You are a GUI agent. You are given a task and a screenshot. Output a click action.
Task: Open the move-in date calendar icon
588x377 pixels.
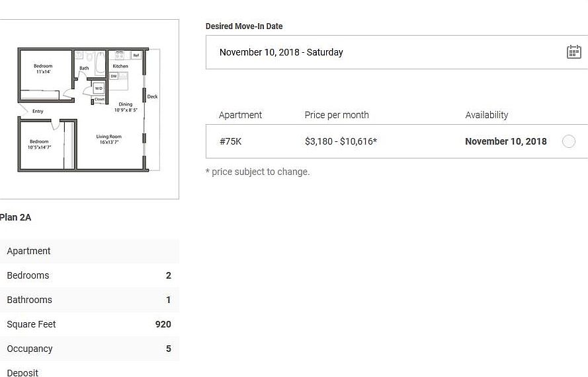click(573, 52)
